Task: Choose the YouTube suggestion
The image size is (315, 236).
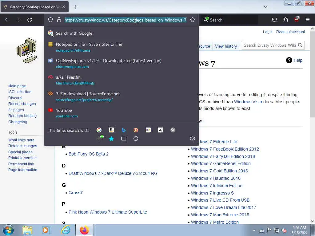Action: (x=121, y=113)
